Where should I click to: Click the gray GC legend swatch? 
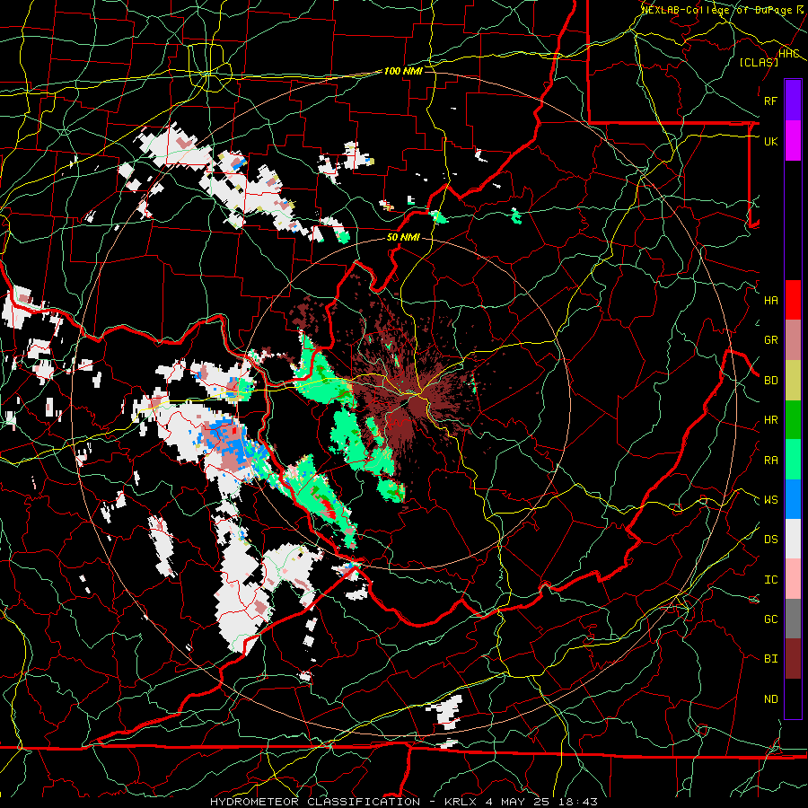coord(793,619)
